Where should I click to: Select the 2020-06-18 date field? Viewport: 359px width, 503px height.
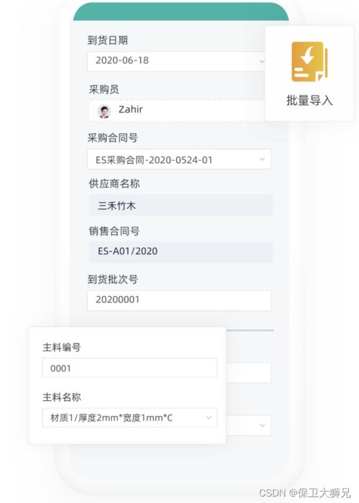(x=176, y=61)
